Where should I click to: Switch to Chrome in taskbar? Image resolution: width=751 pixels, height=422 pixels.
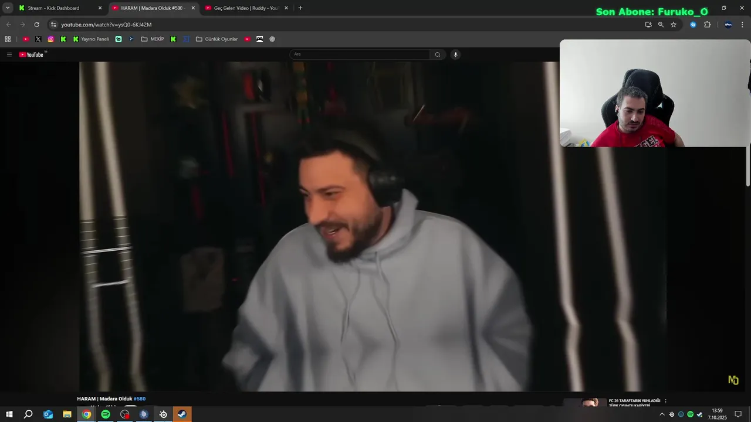coord(86,414)
